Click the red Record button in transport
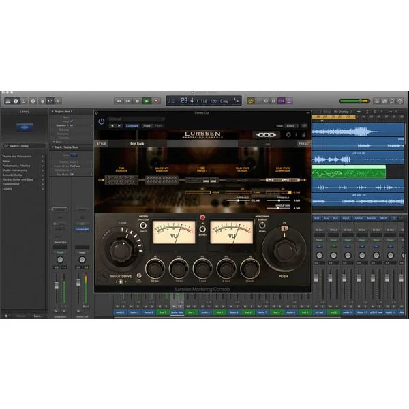 point(156,101)
